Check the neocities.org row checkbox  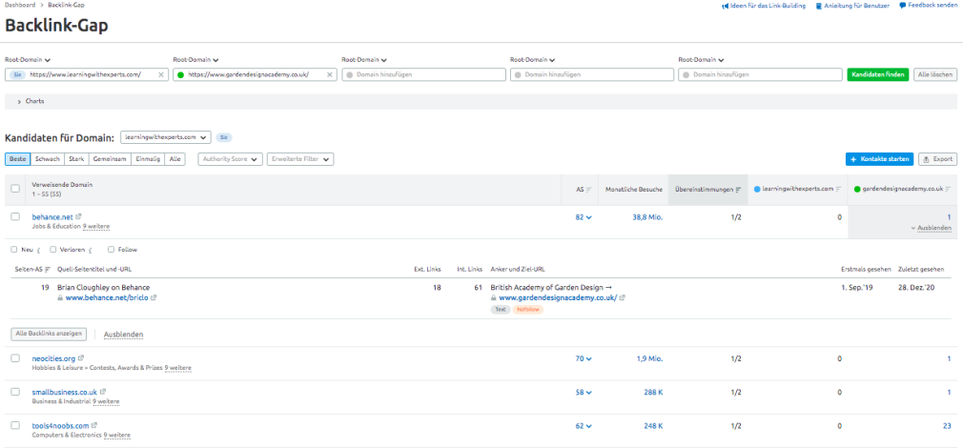(x=15, y=358)
